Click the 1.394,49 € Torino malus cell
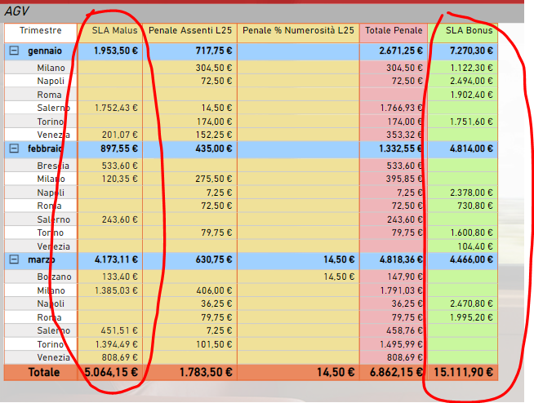Screen dimensions: 534x403 [117, 344]
